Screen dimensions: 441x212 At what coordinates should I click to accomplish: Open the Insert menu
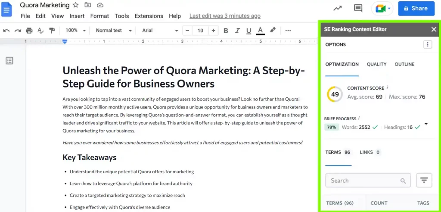(x=77, y=16)
